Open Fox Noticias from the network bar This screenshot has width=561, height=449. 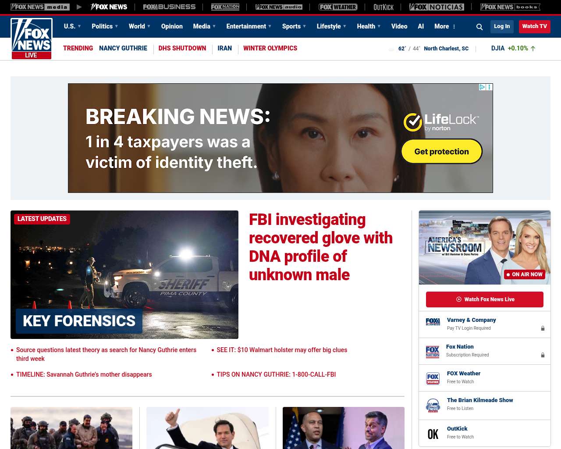pyautogui.click(x=437, y=7)
